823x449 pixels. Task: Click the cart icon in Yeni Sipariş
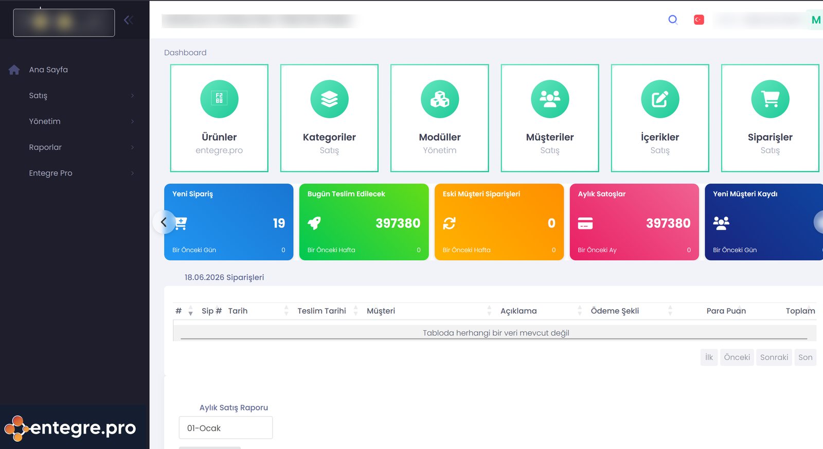[x=181, y=223]
